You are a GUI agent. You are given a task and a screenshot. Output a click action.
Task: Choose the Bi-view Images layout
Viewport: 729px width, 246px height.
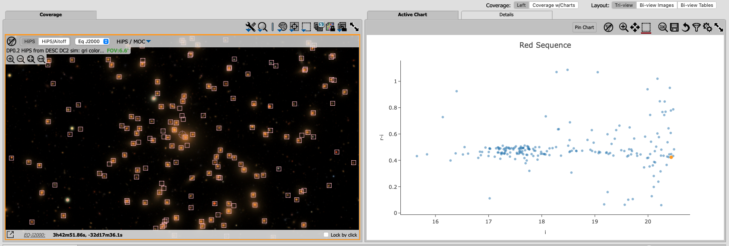coord(657,5)
